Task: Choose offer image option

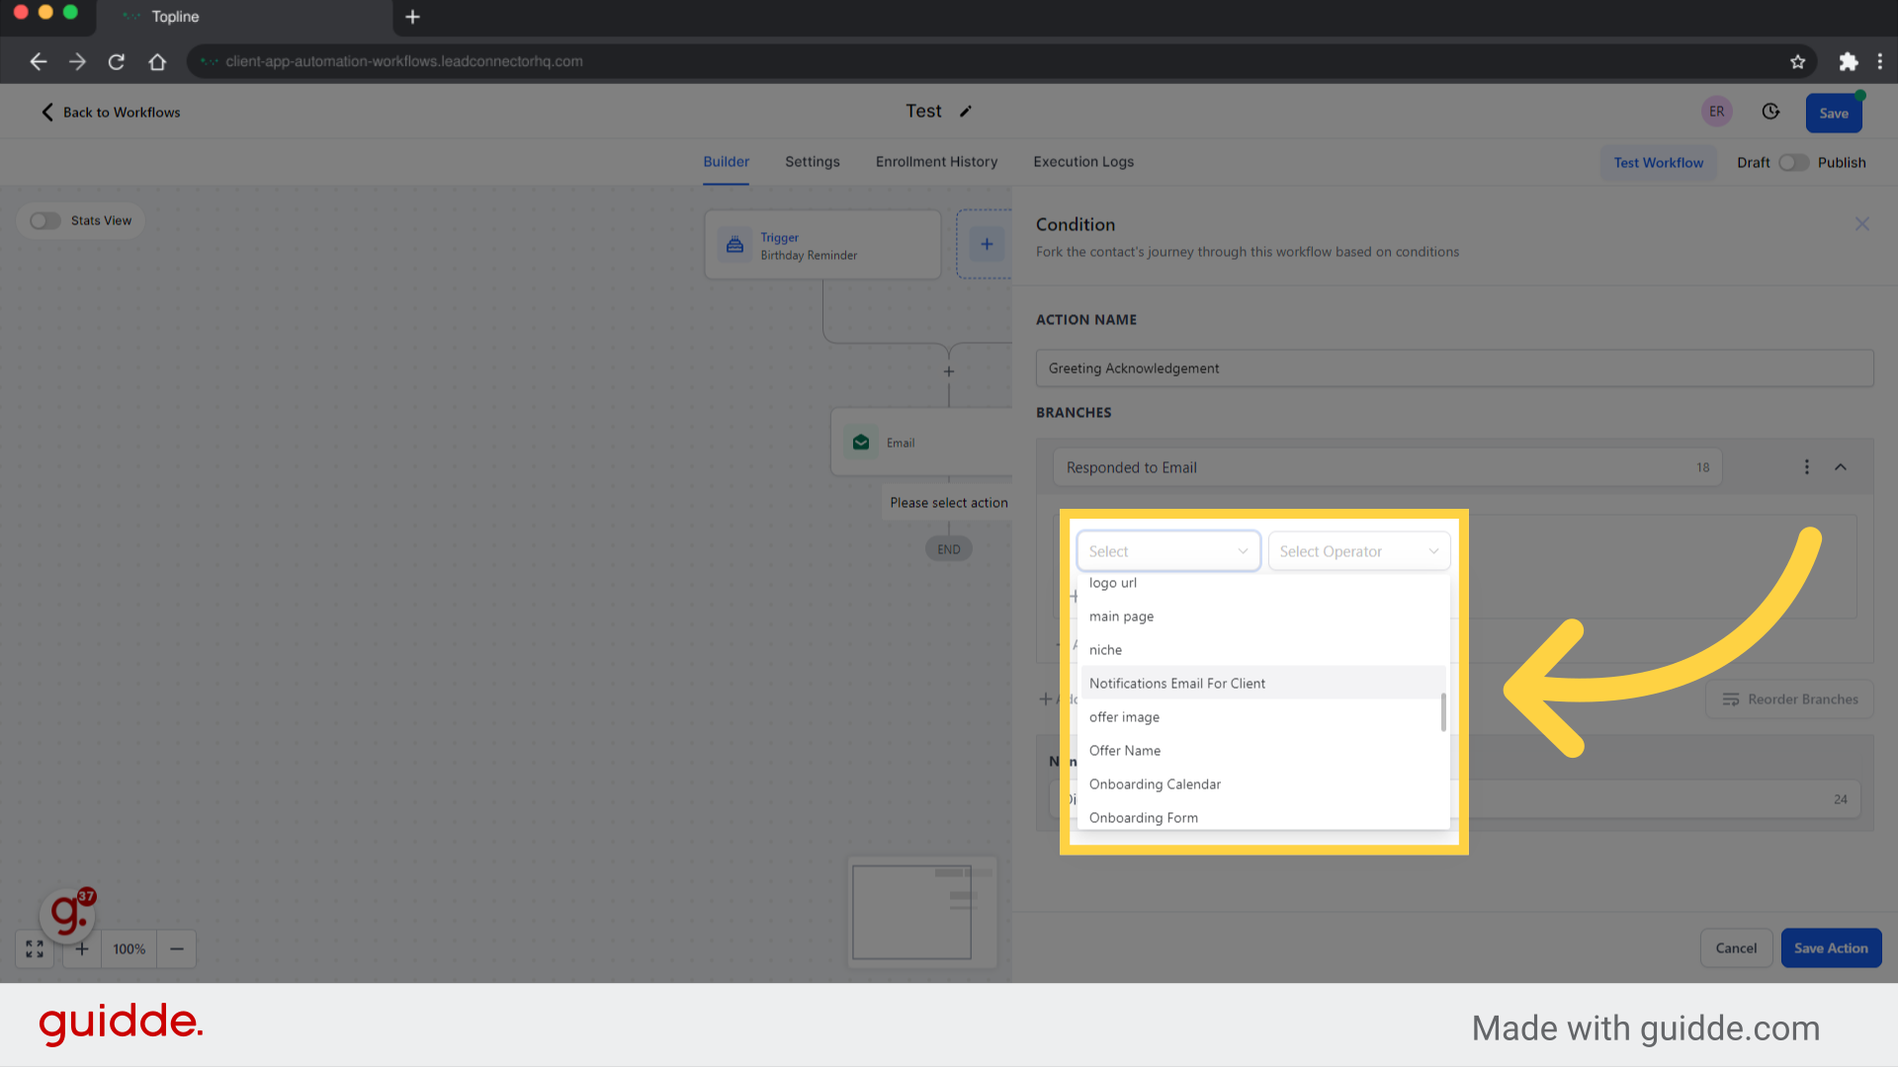Action: [1262, 717]
